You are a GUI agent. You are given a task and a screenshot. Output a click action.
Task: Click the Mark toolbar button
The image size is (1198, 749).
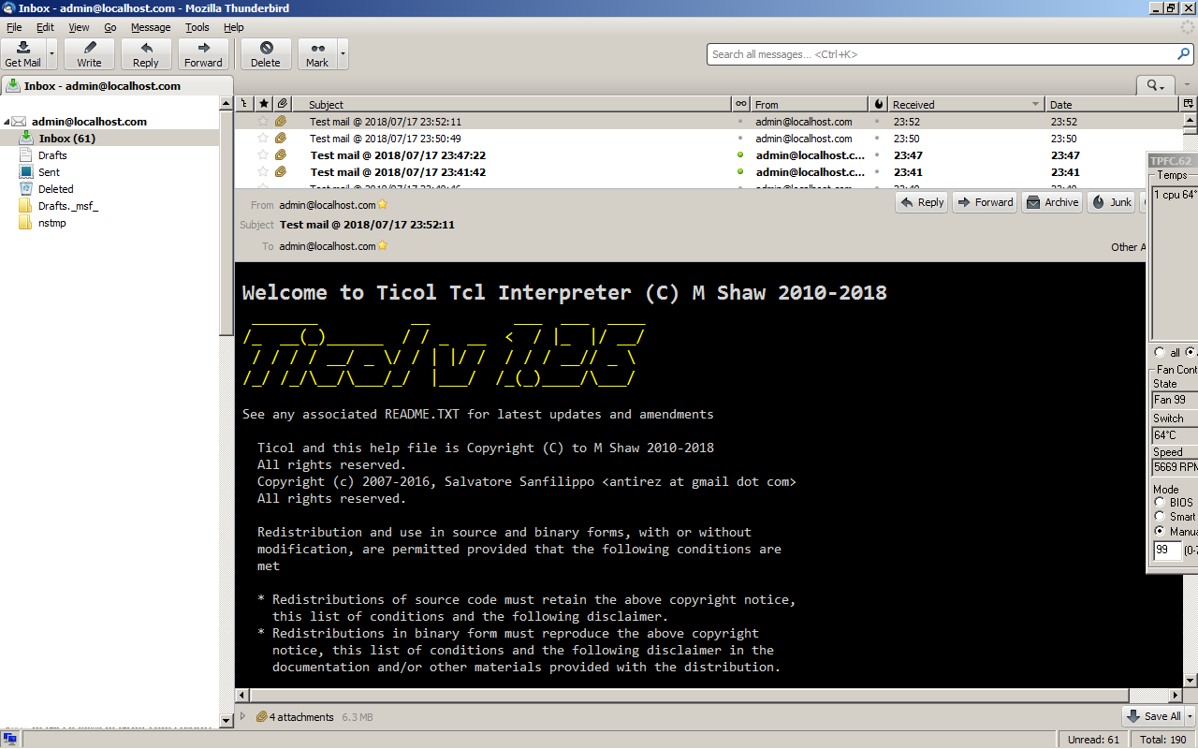click(x=317, y=54)
